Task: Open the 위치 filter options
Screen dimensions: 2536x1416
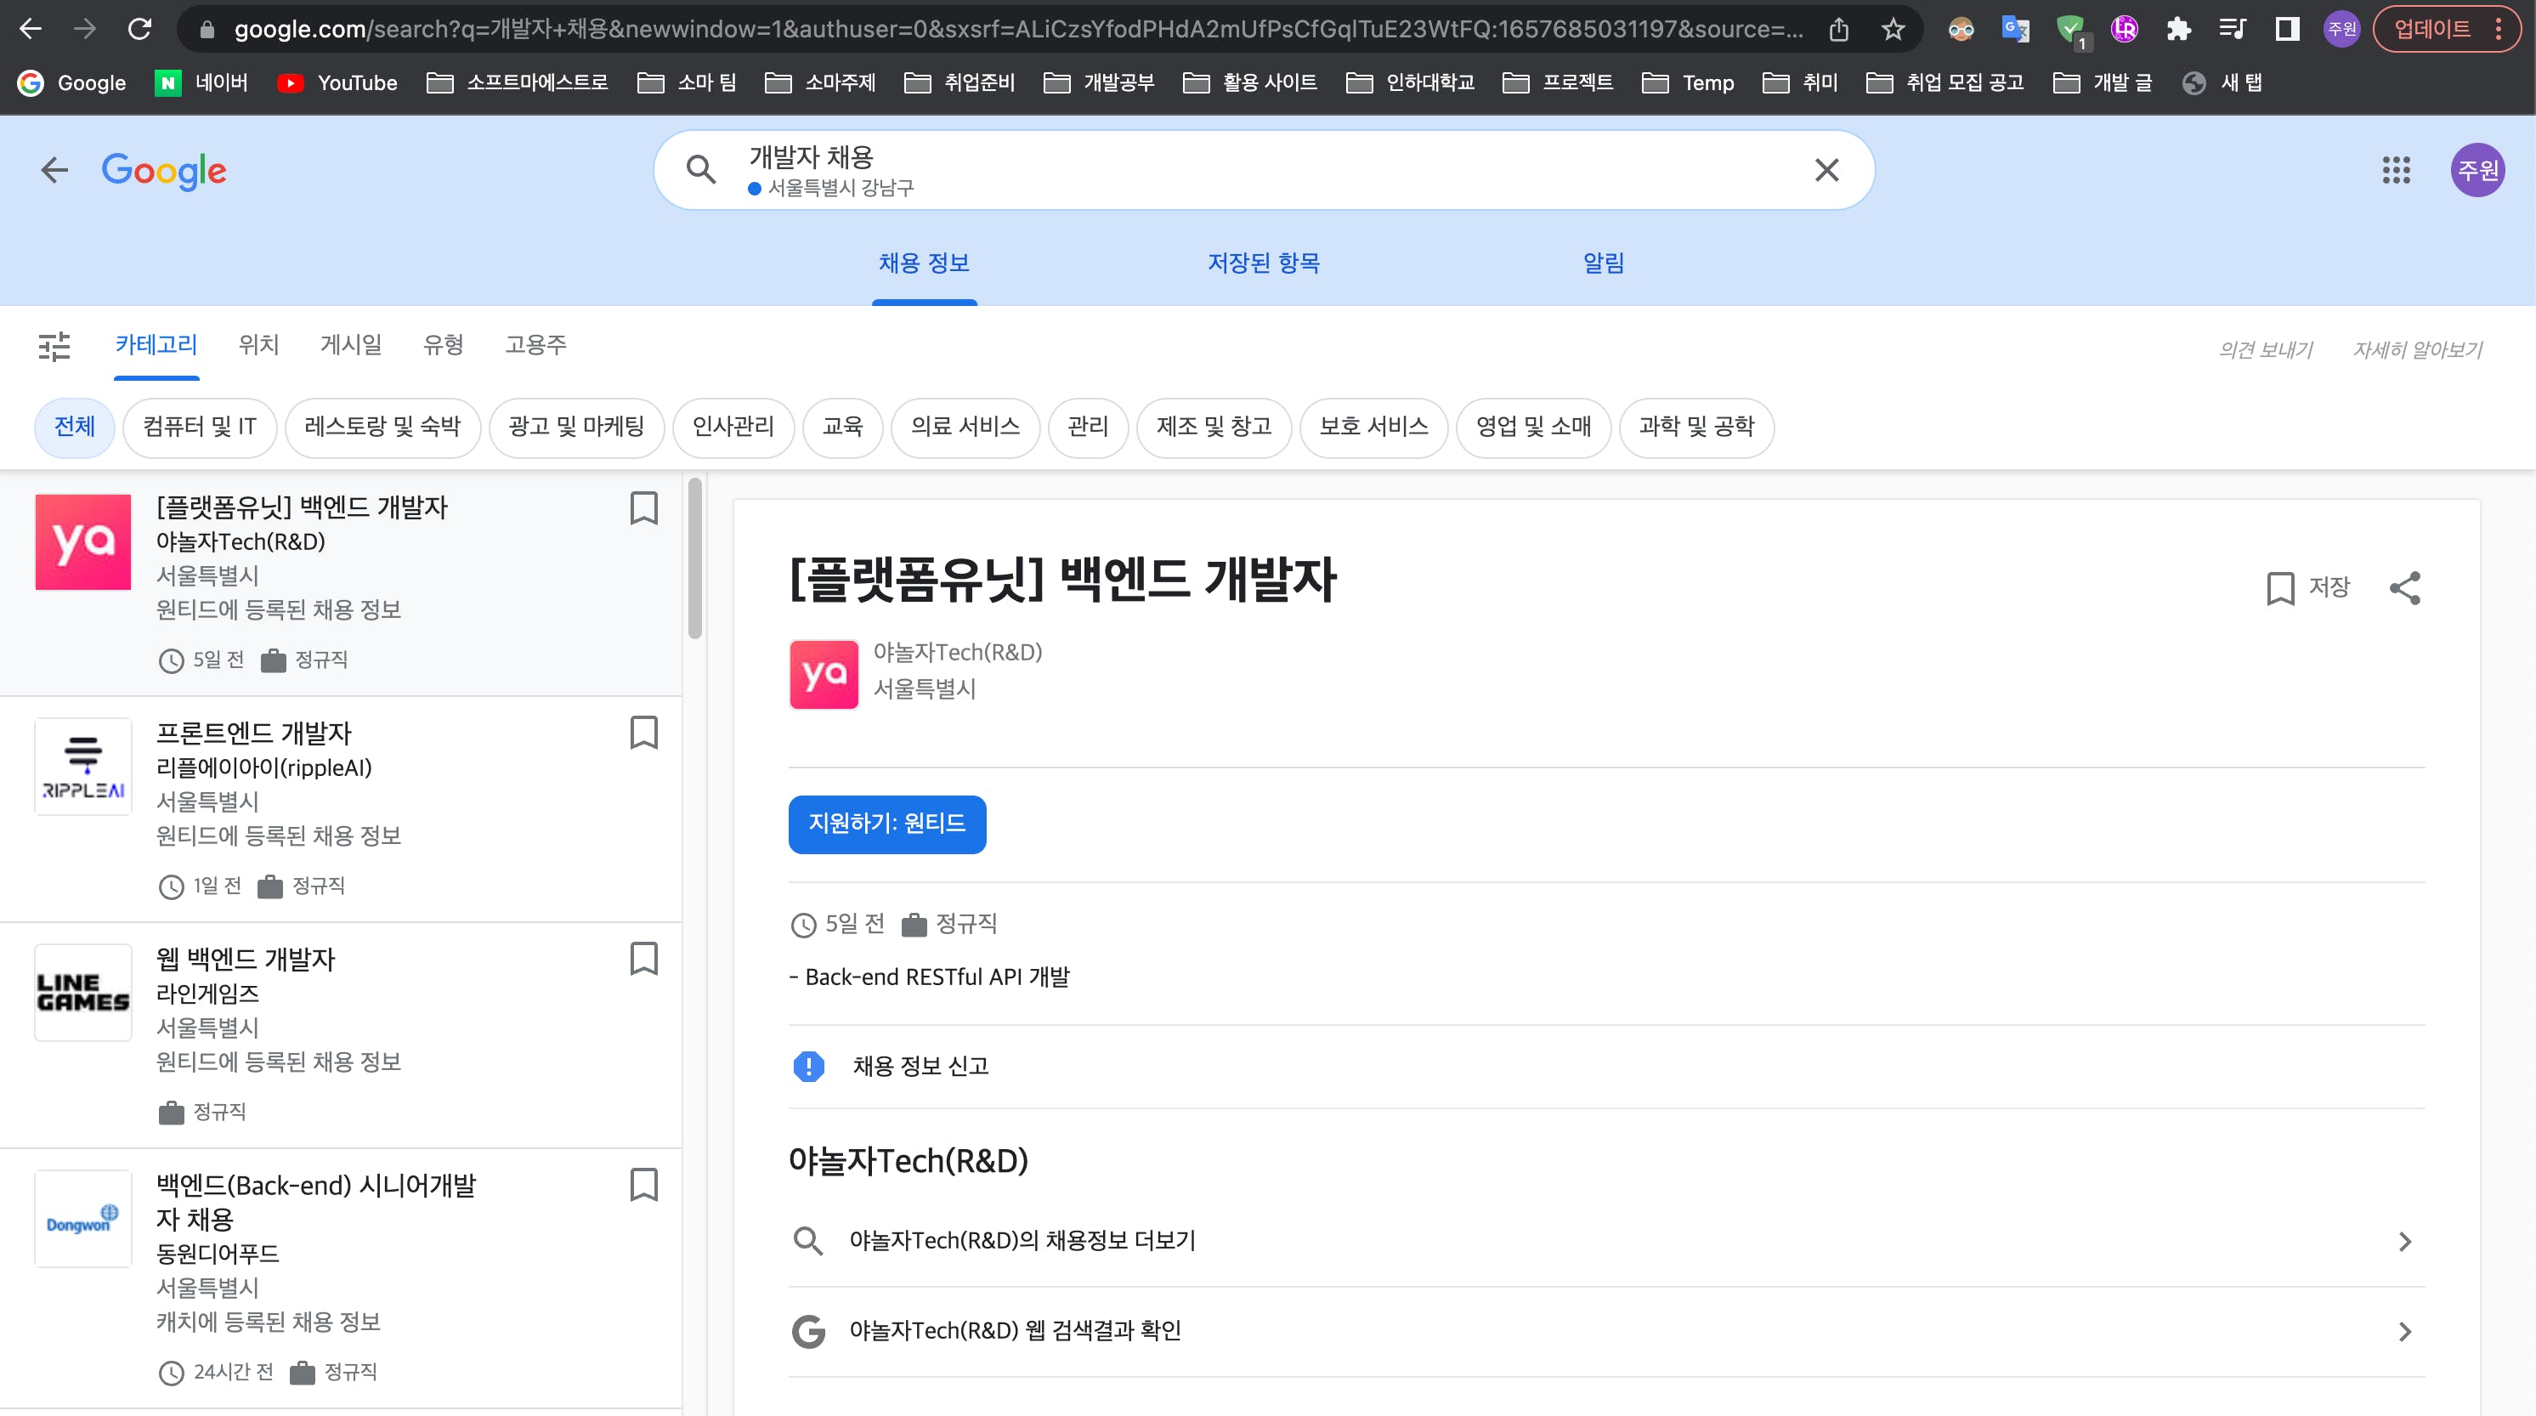Action: pos(259,344)
